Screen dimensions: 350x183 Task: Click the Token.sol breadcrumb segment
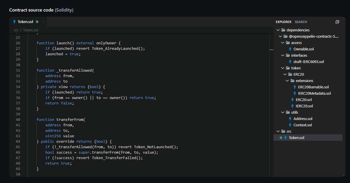click(x=31, y=30)
